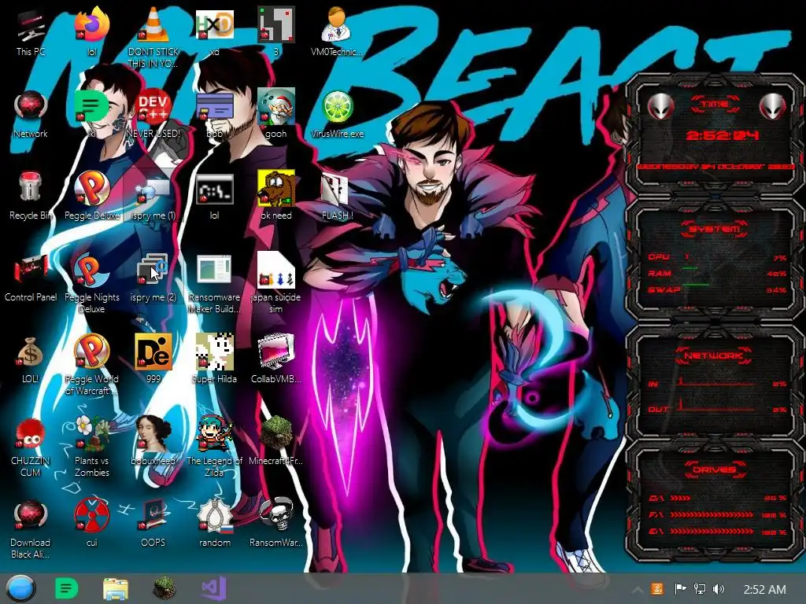Select the RansomWar skull icon
The image size is (806, 604).
pos(276,514)
